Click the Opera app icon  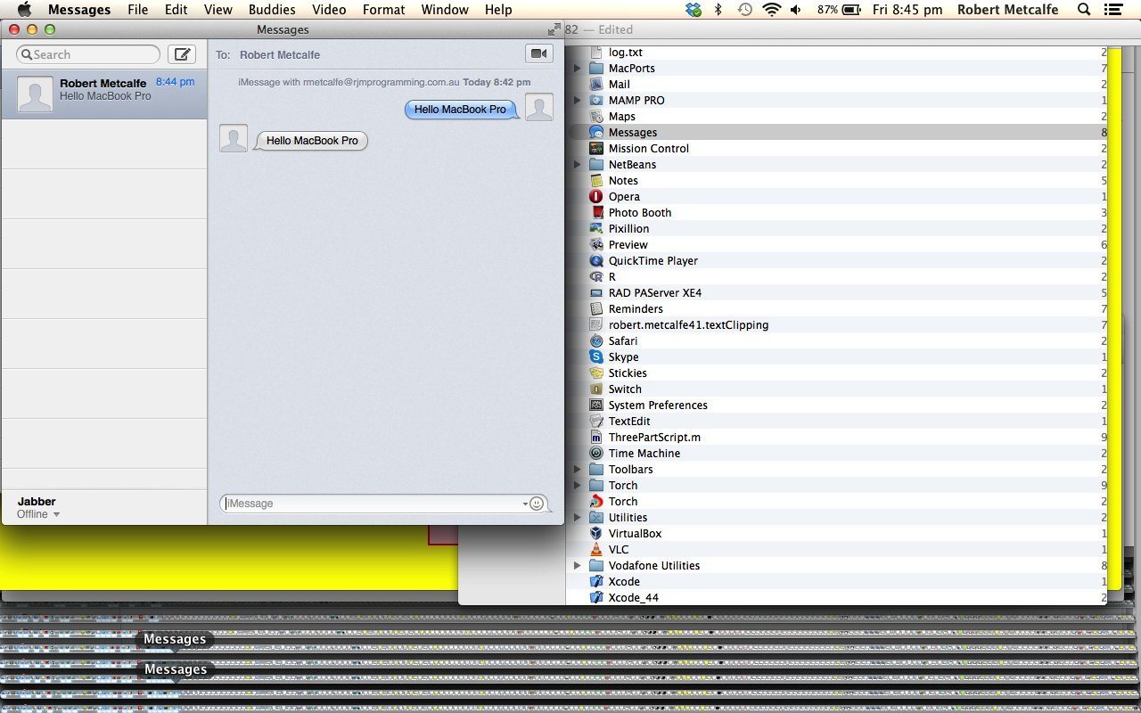pyautogui.click(x=596, y=196)
